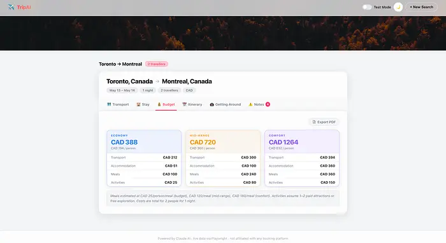Click Mid-Range Activities CAD 80 value

250,183
